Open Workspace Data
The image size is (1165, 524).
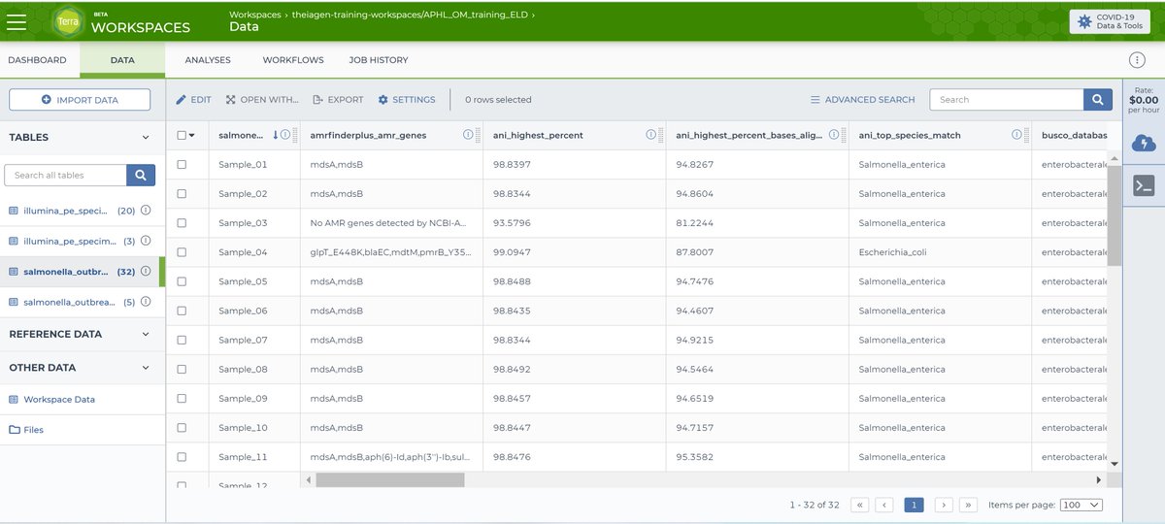point(59,399)
